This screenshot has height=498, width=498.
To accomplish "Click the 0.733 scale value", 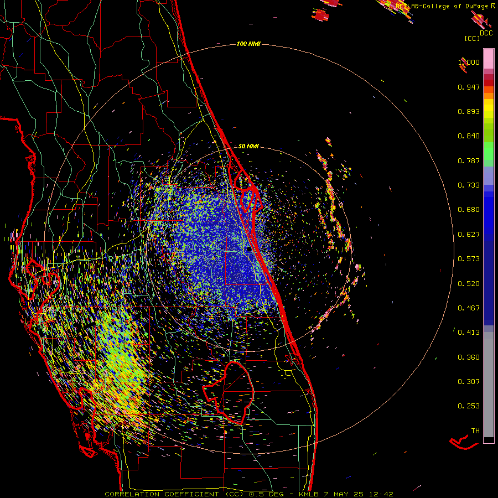I will tap(469, 185).
